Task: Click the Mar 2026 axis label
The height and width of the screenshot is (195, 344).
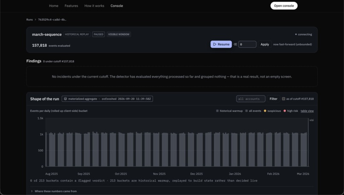Action: [x=303, y=174]
